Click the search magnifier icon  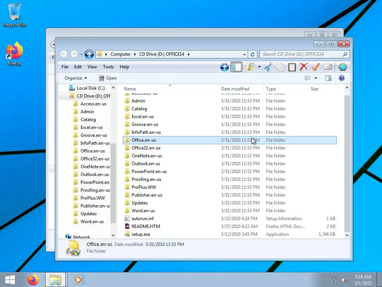345,54
